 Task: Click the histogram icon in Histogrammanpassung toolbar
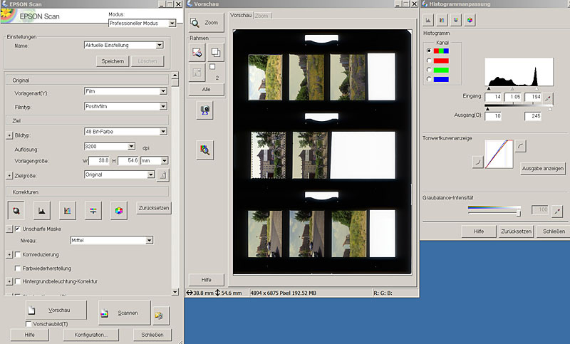point(428,21)
